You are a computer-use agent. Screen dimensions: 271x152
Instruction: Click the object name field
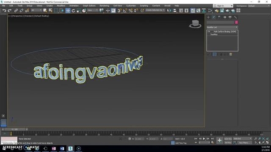pyautogui.click(x=220, y=22)
